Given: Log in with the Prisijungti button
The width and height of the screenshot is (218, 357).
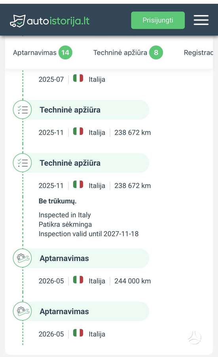Looking at the screenshot, I should pyautogui.click(x=158, y=20).
